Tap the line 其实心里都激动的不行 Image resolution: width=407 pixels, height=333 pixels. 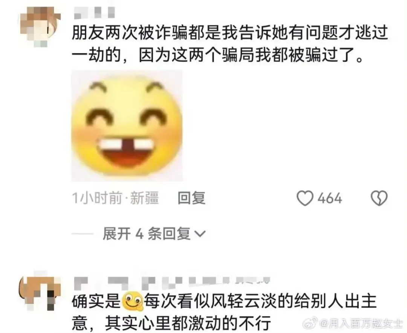(x=188, y=323)
